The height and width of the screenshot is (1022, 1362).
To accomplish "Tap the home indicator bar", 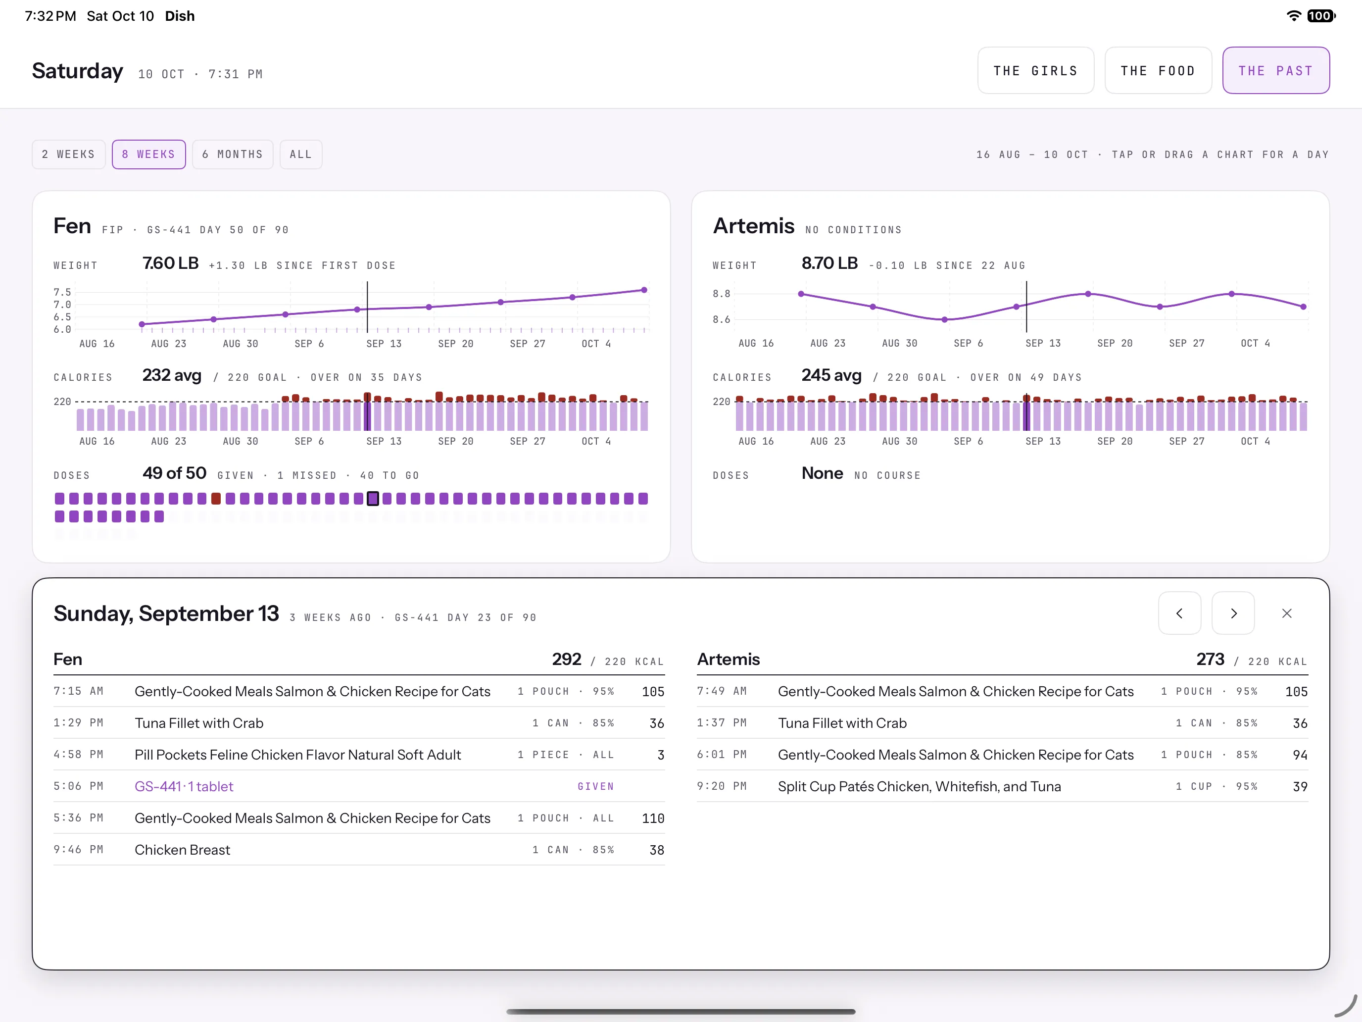I will point(681,1011).
